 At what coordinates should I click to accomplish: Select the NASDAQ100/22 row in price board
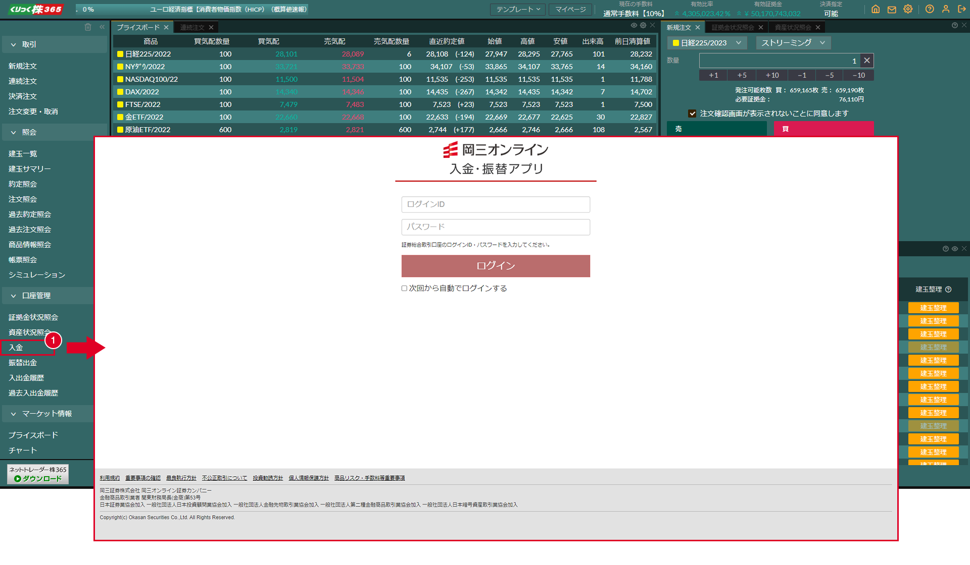[x=385, y=79]
